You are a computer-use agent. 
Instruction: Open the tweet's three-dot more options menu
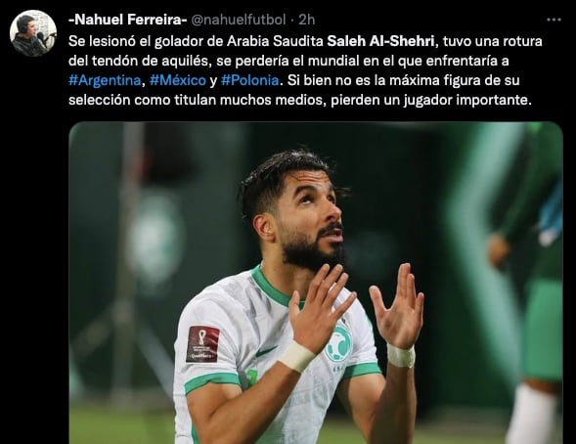pos(554,20)
